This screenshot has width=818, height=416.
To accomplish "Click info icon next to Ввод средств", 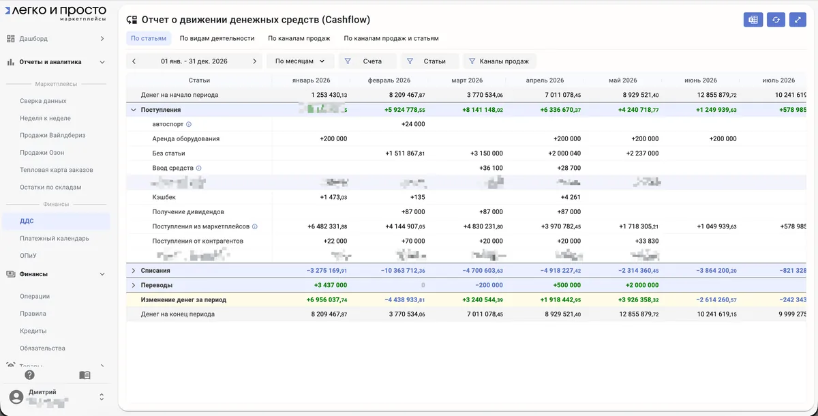I will point(199,168).
